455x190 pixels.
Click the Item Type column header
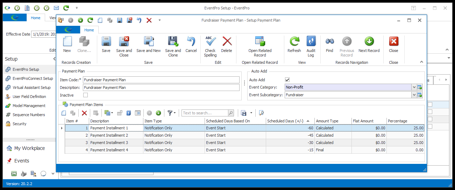click(174, 121)
